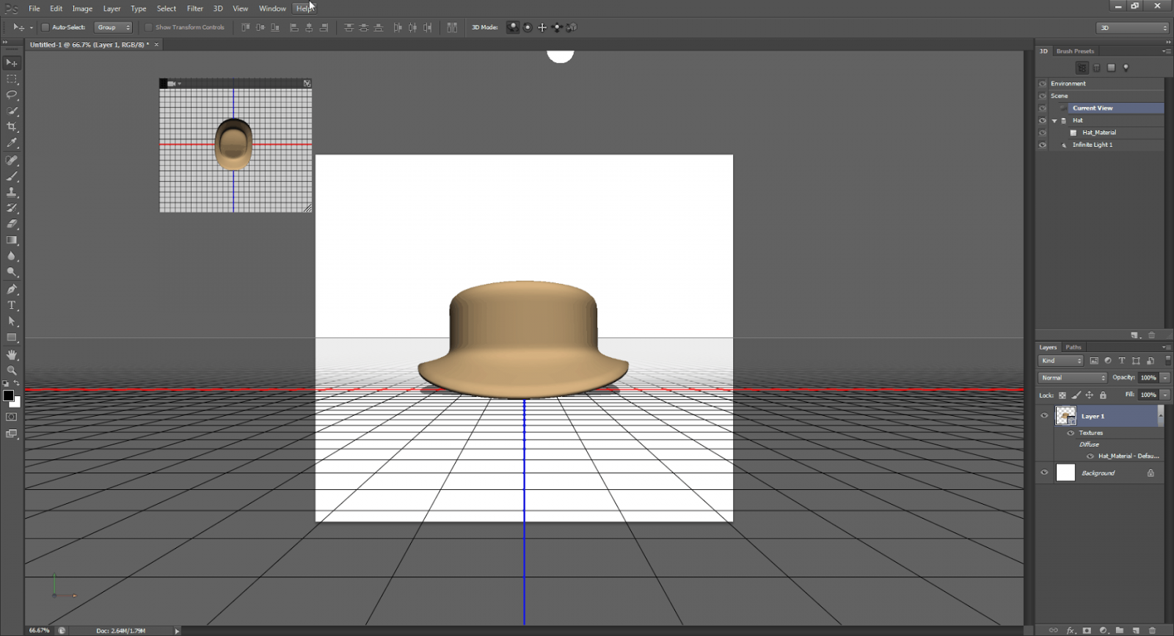Image resolution: width=1174 pixels, height=636 pixels.
Task: Select the Quick Selection tool
Action: [12, 112]
